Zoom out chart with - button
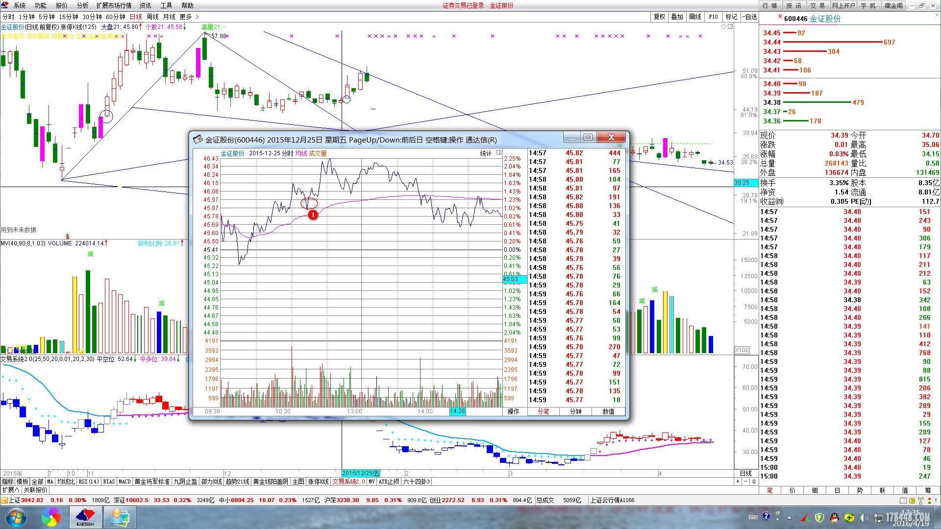The height and width of the screenshot is (529, 941). click(x=746, y=481)
